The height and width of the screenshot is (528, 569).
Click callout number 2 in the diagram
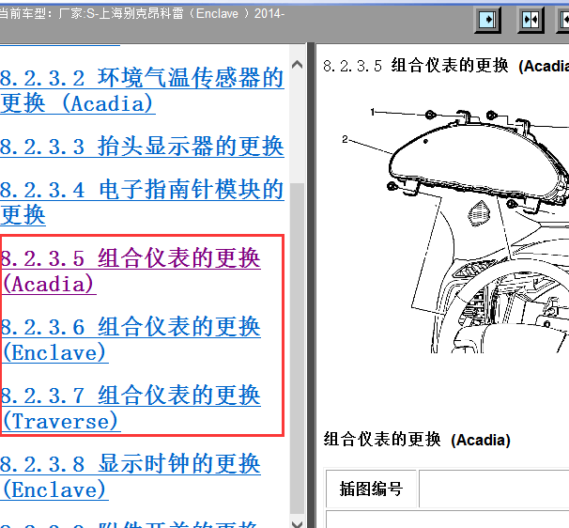coord(345,139)
